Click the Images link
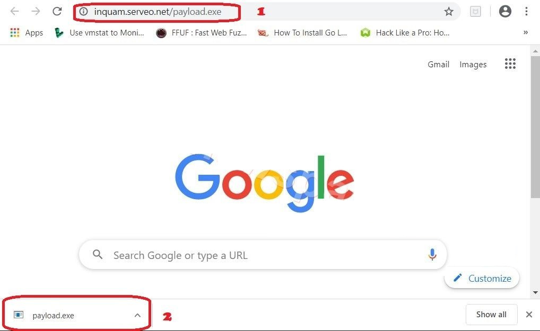The image size is (540, 331). click(473, 64)
